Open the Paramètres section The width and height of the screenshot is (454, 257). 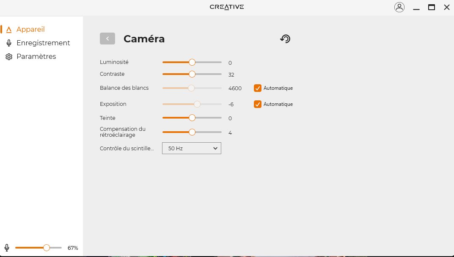(x=36, y=57)
